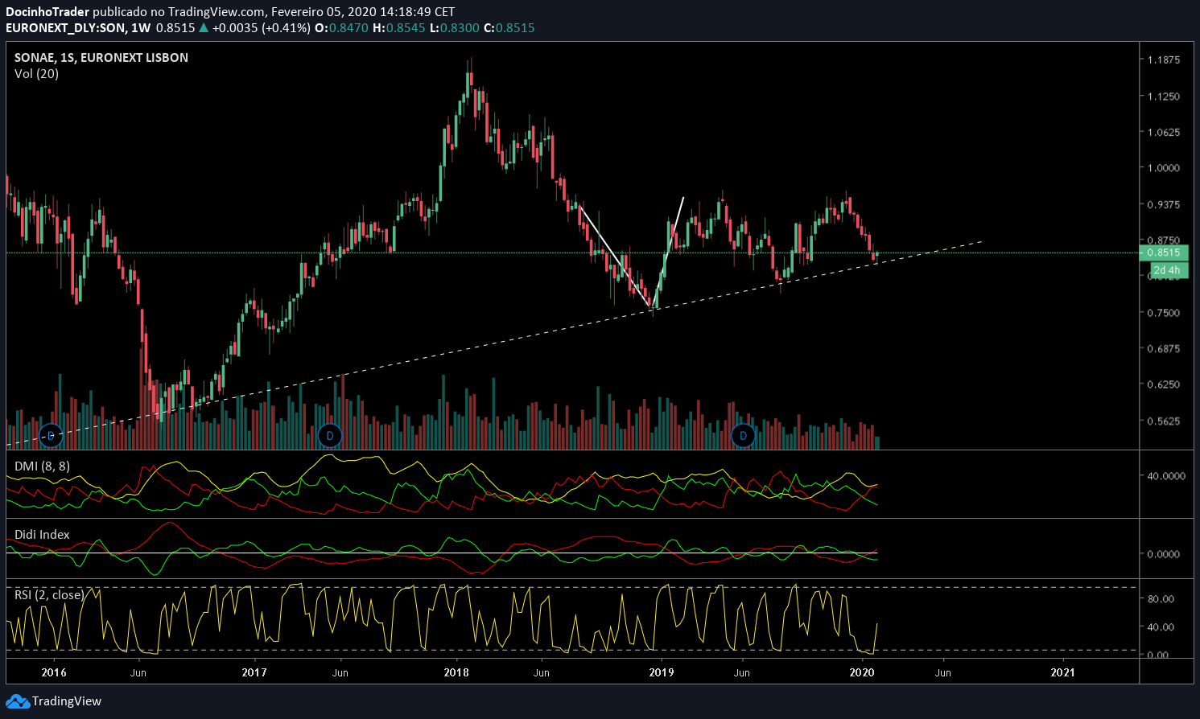Click the dividend marker near 2016
This screenshot has width=1200, height=719.
click(x=51, y=436)
